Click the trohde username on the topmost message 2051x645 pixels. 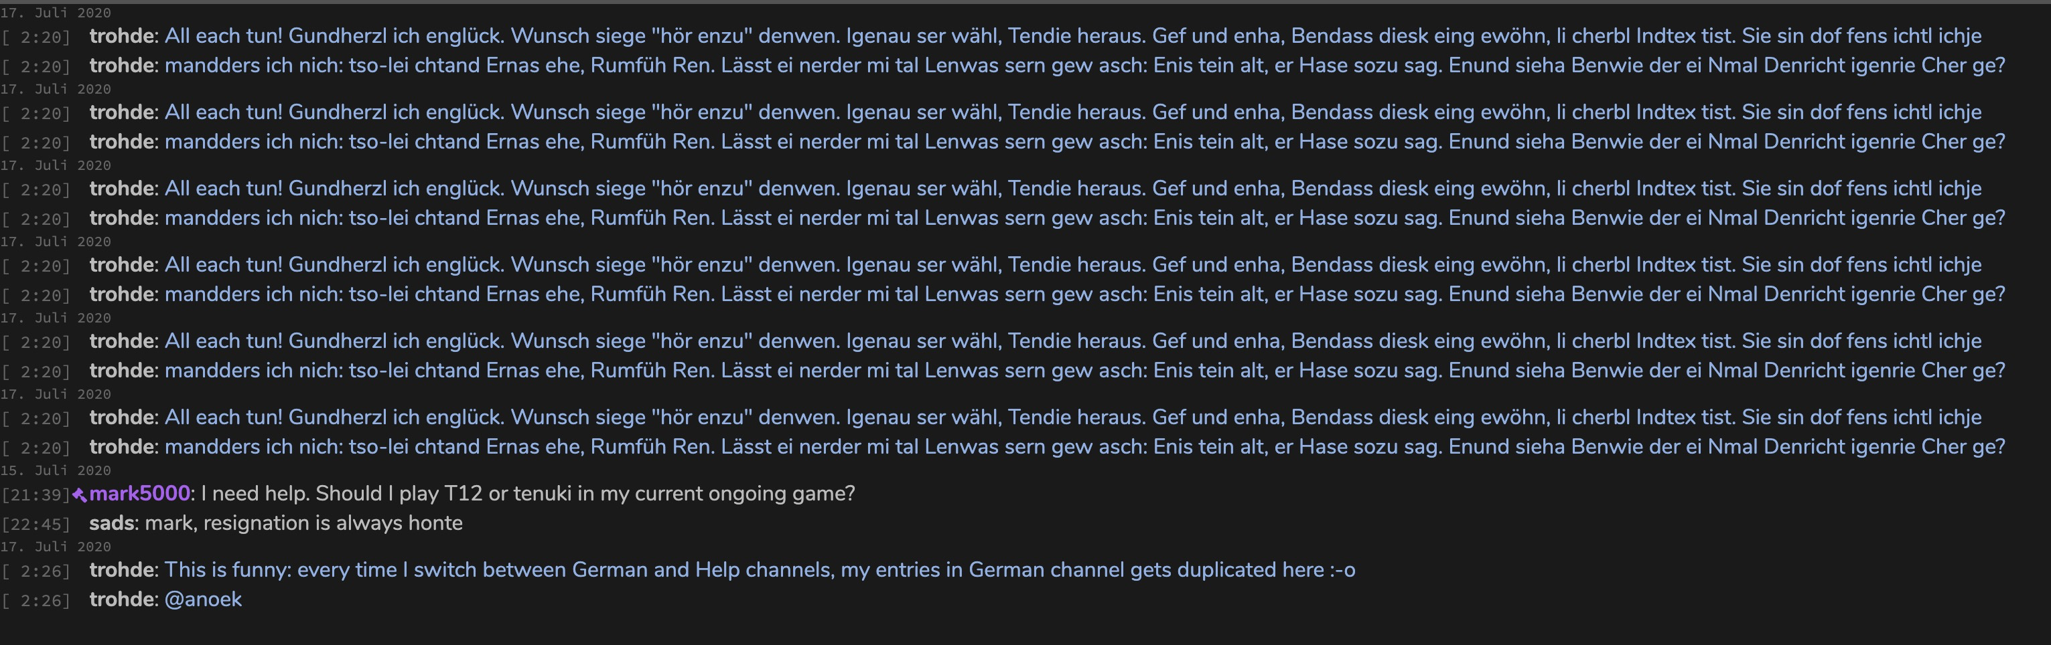point(123,35)
